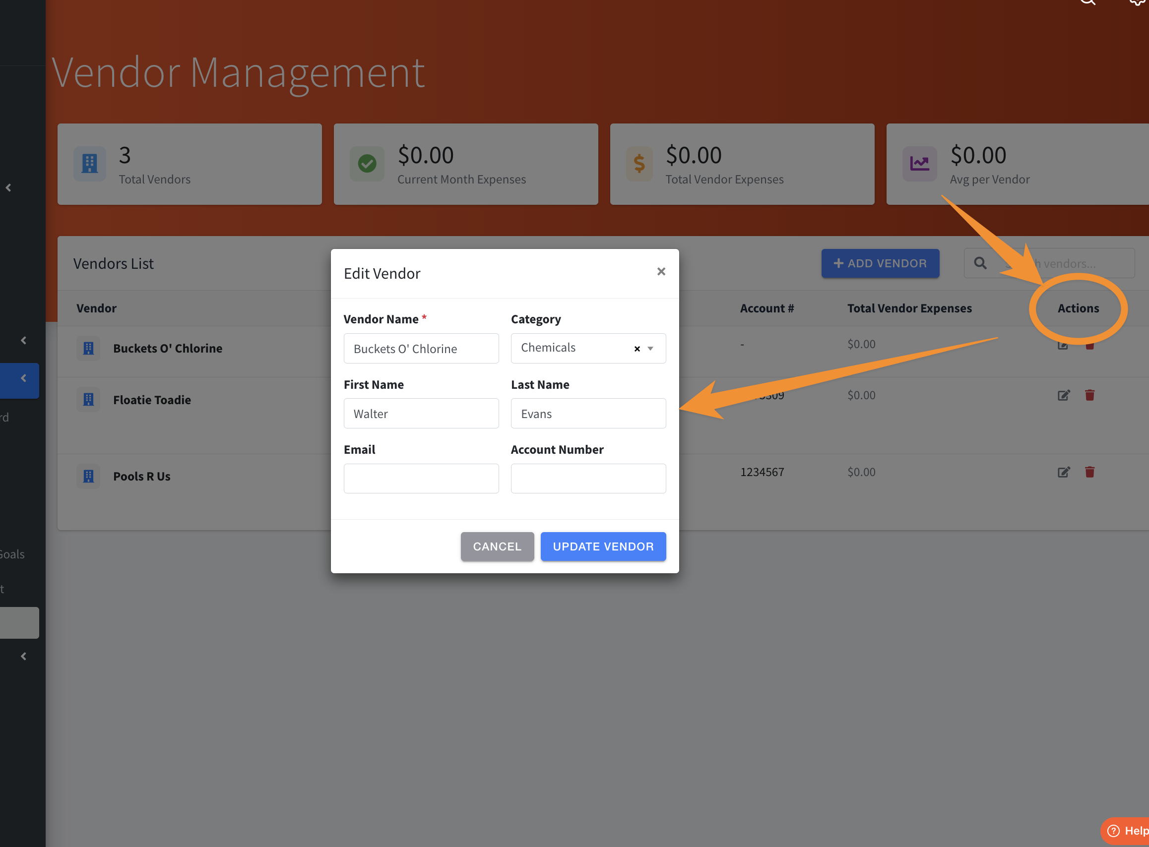Click edit icon for Pools R Us

point(1063,472)
